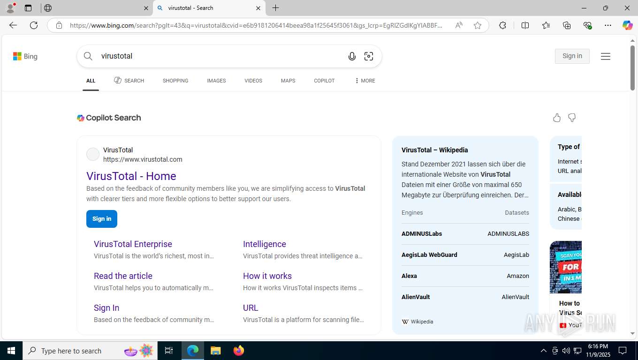638x360 pixels.
Task: Open Browser essentials heart icon
Action: coord(587,25)
